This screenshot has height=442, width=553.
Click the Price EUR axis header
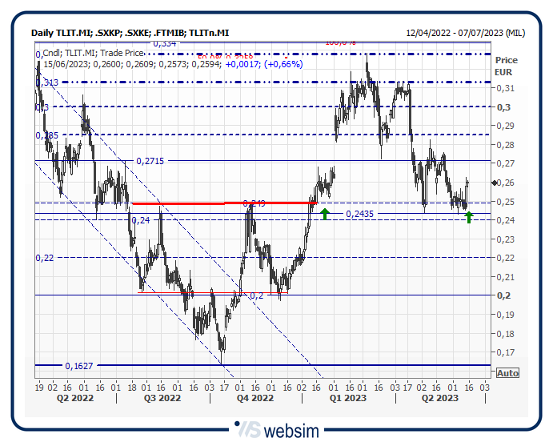[506, 66]
